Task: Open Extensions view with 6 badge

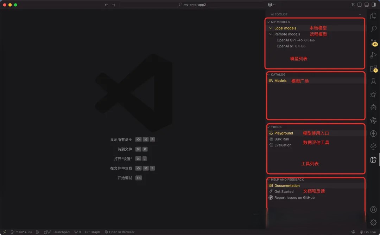Action: click(373, 68)
